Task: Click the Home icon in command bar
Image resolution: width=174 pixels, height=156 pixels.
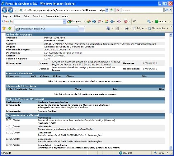Action: click(x=108, y=28)
